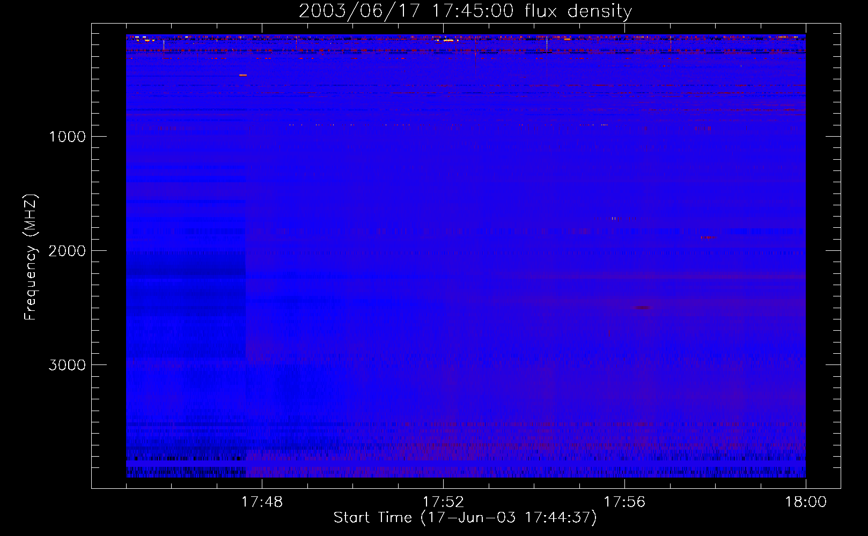Click the 17:48 time tick label
Viewport: 868px width, 536px height.
(x=262, y=502)
